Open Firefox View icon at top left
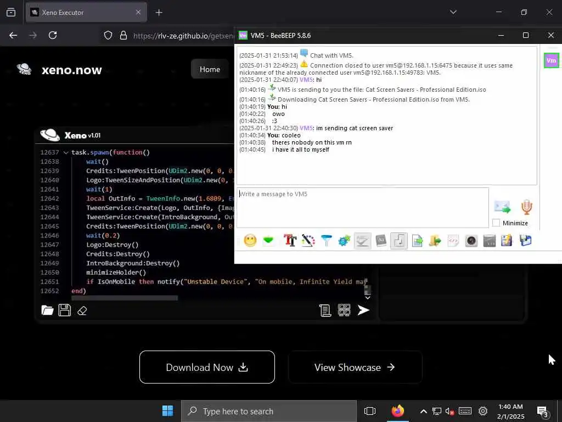 [11, 12]
